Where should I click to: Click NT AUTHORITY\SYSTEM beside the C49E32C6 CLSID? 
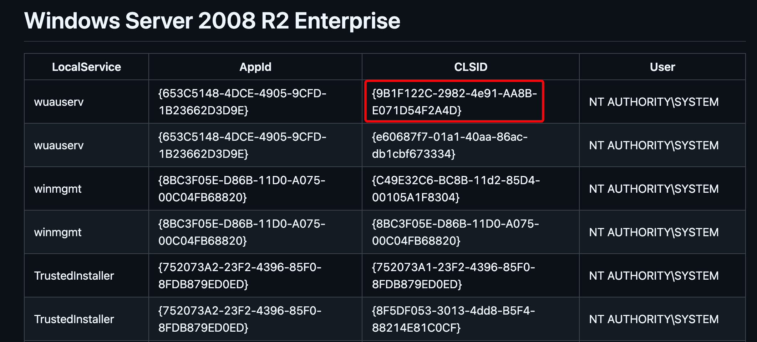point(654,189)
